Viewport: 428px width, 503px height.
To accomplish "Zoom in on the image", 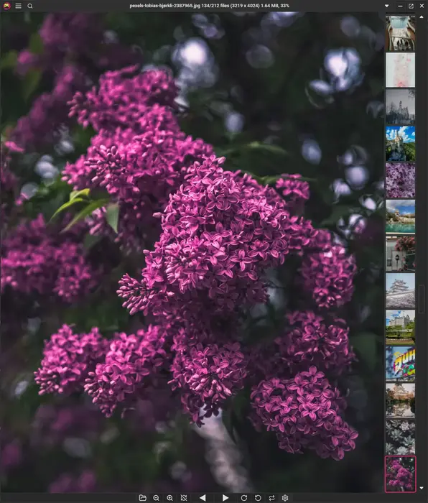I will point(170,497).
